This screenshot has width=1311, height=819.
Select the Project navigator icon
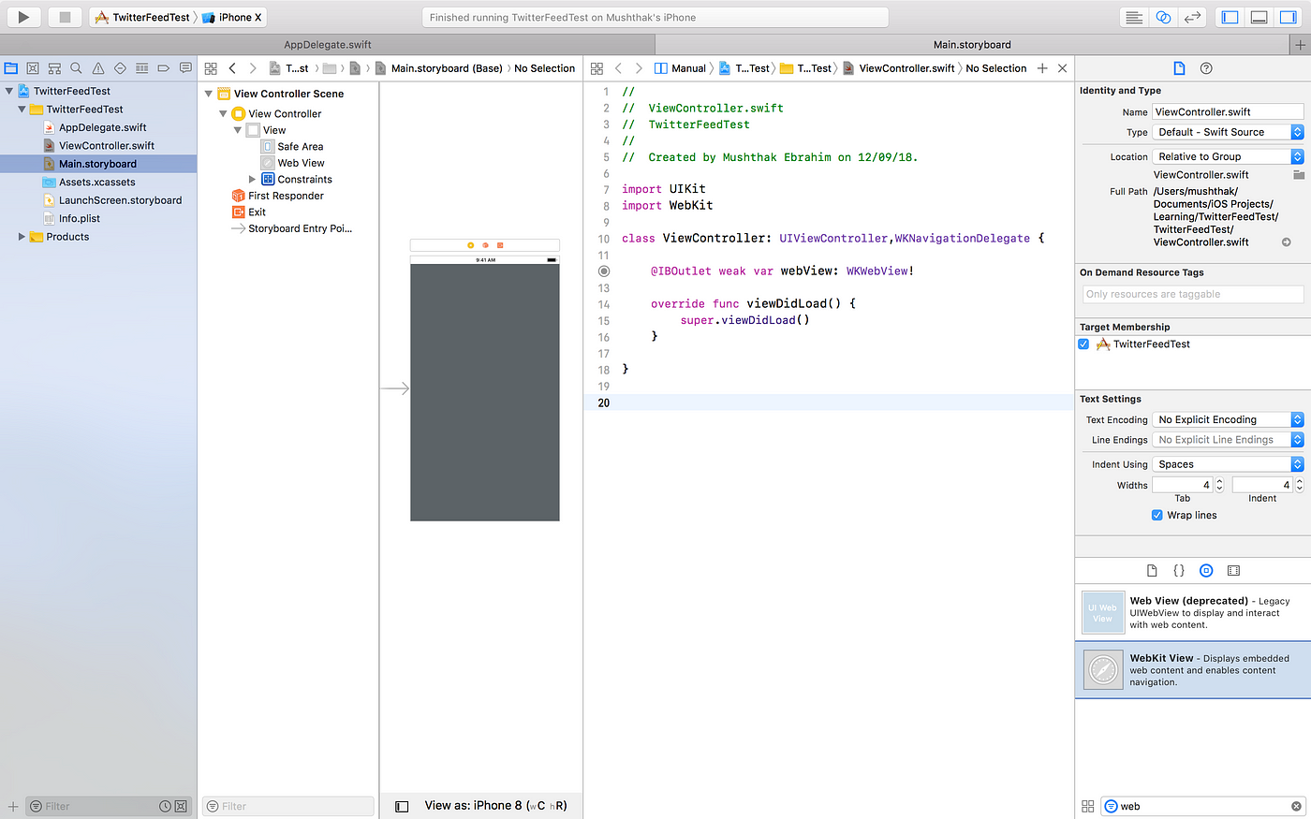point(11,68)
